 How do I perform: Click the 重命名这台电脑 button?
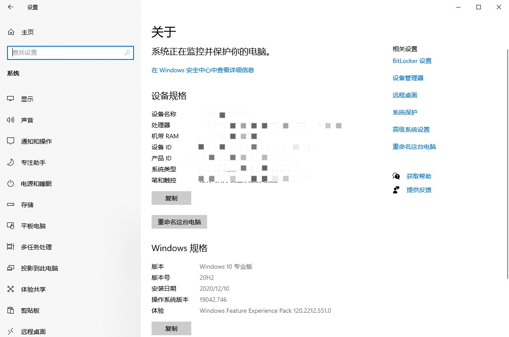pyautogui.click(x=179, y=222)
